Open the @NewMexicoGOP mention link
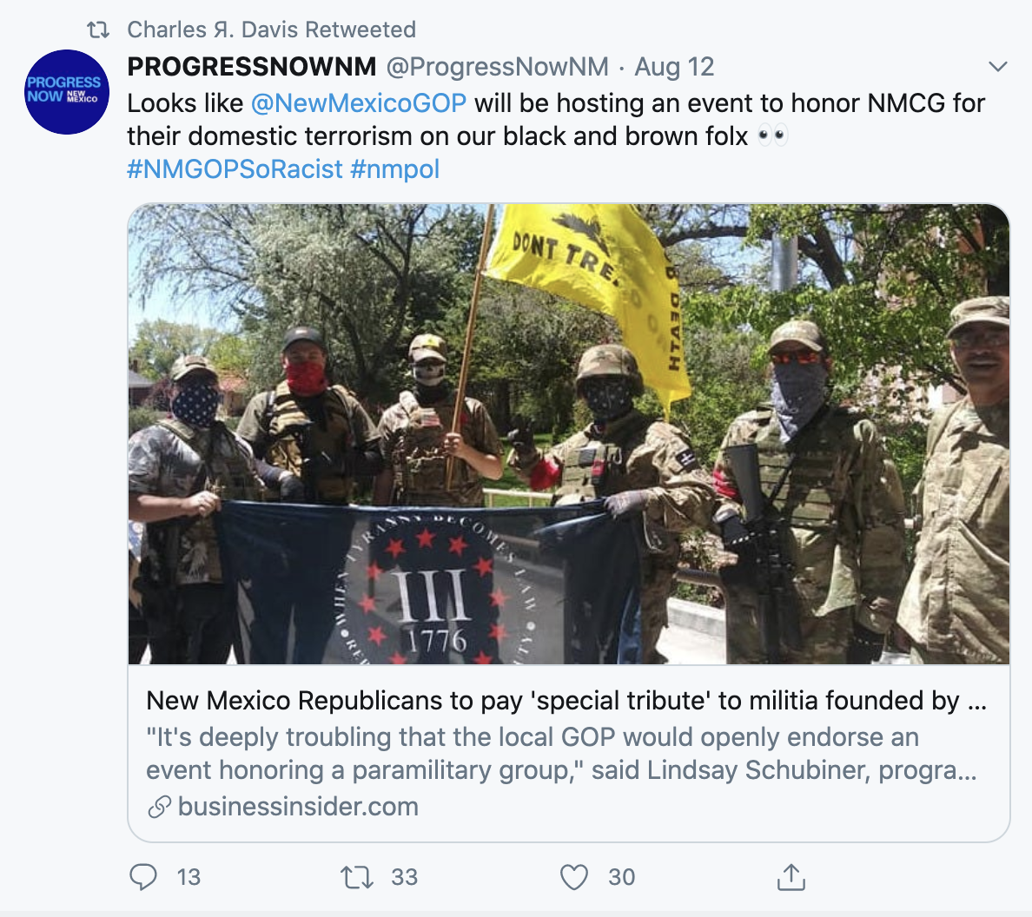1032x917 pixels. pos(359,103)
